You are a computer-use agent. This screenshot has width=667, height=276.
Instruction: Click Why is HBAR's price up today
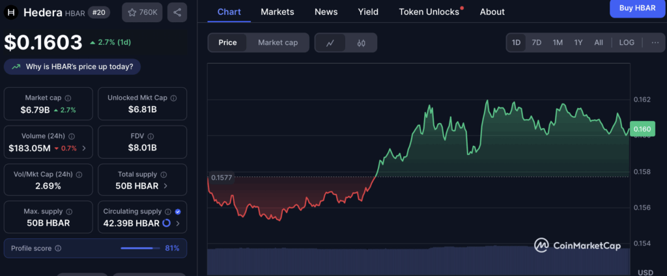coord(72,67)
